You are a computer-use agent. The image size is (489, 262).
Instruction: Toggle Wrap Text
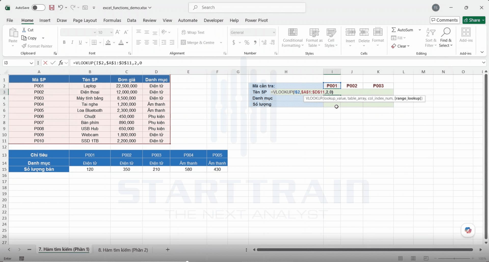click(x=193, y=32)
